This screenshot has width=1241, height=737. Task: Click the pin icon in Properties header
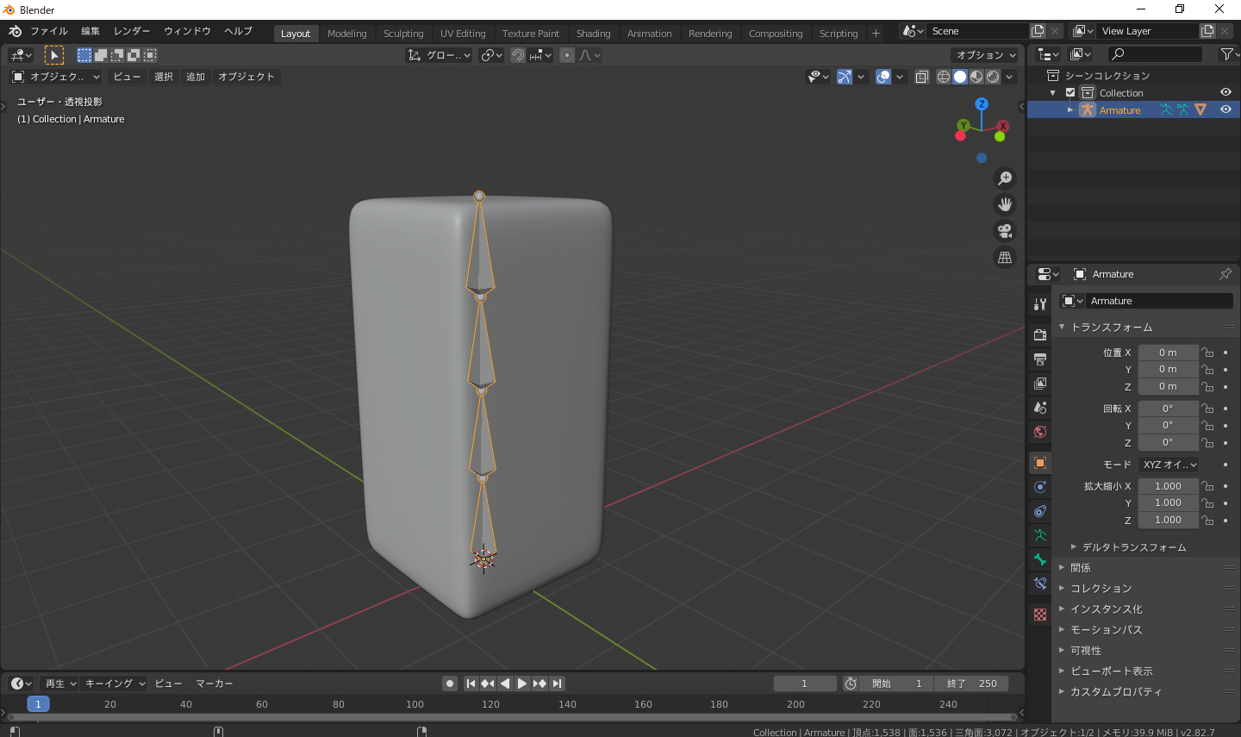coord(1225,274)
